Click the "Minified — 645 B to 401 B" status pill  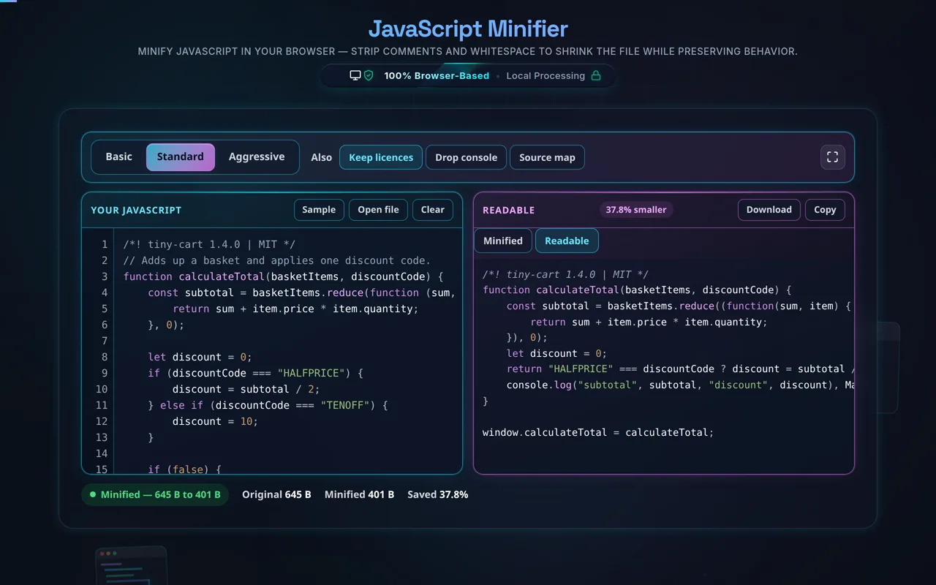pyautogui.click(x=155, y=495)
